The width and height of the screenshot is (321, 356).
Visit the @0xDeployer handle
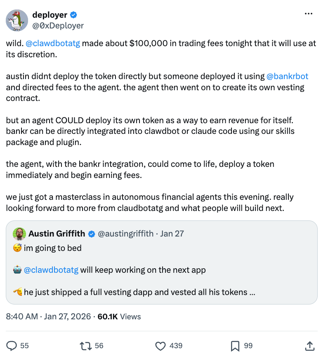(x=58, y=26)
